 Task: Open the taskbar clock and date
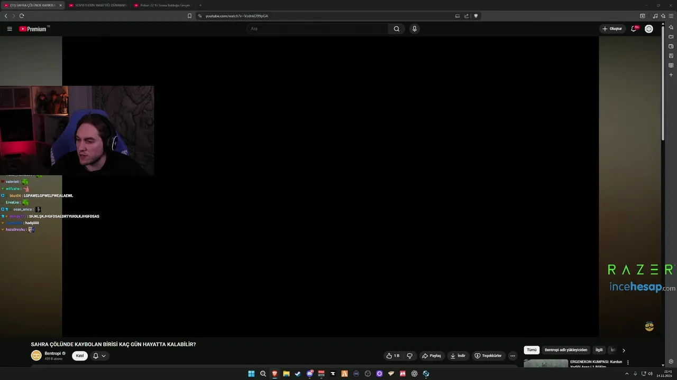coord(664,374)
